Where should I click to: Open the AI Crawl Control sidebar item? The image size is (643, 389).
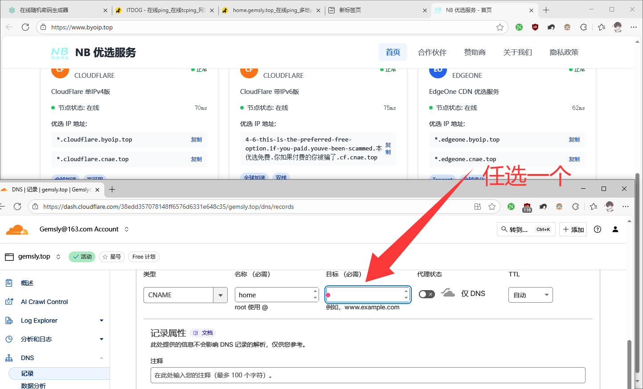(x=44, y=302)
